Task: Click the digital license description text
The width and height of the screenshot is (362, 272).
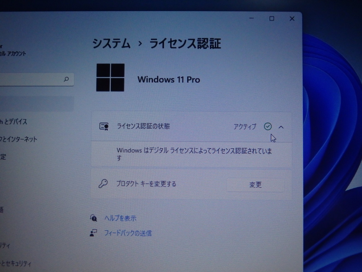Action: coord(194,154)
